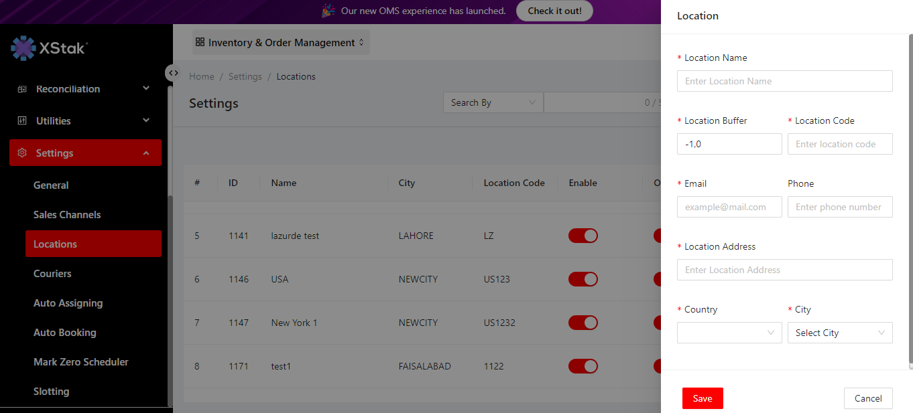
Task: Click the Reconciliation sidebar icon
Action: [22, 89]
